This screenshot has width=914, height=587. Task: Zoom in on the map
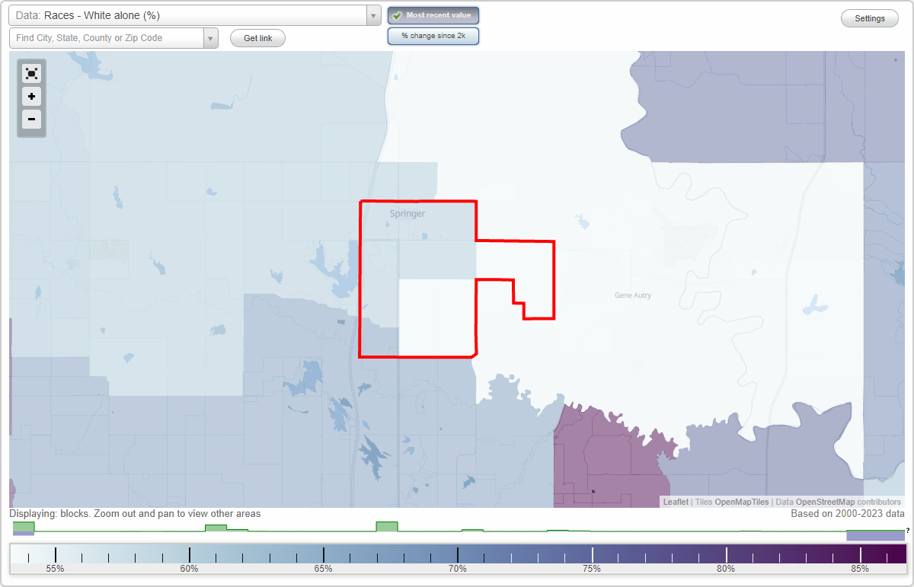pyautogui.click(x=31, y=97)
